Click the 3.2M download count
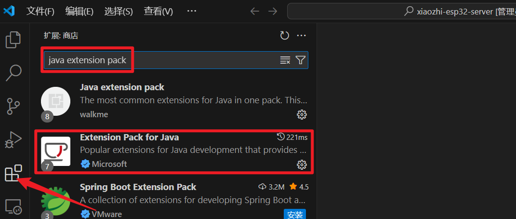Image resolution: width=516 pixels, height=219 pixels. (272, 187)
